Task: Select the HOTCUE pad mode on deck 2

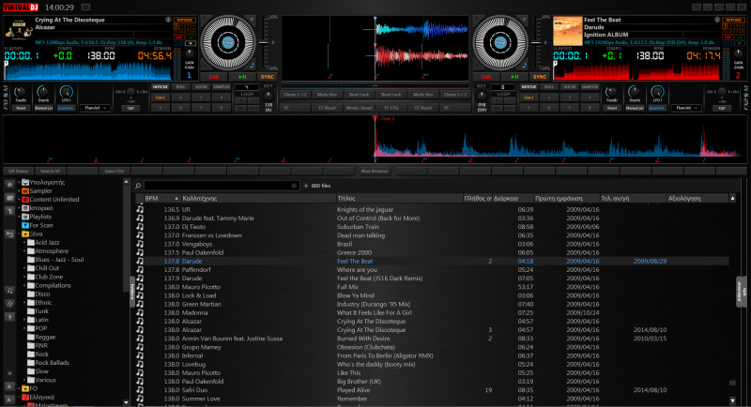Action: (x=529, y=87)
